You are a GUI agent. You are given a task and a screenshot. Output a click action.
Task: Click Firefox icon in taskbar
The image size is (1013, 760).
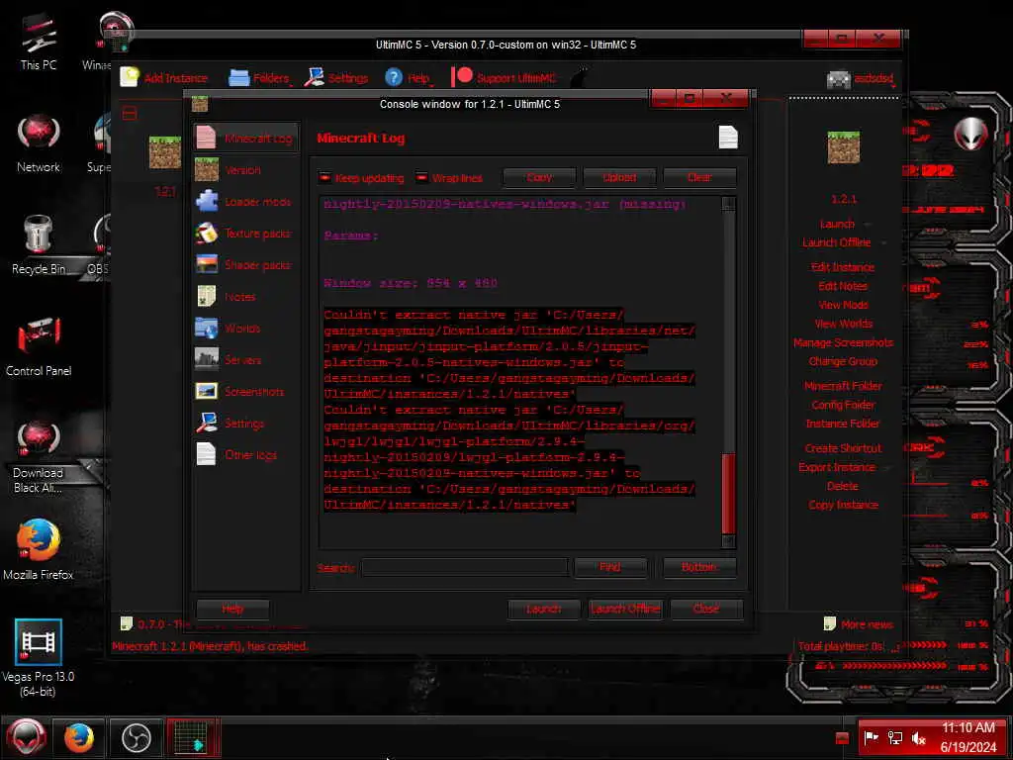click(79, 737)
